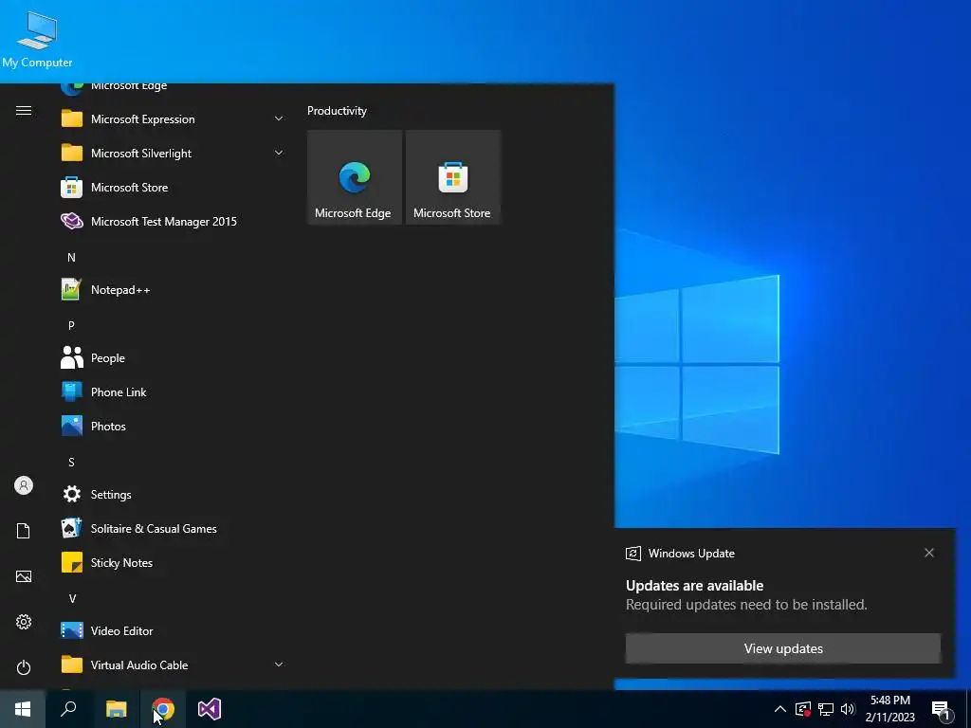Show hidden system tray icons
971x728 pixels.
pyautogui.click(x=780, y=709)
